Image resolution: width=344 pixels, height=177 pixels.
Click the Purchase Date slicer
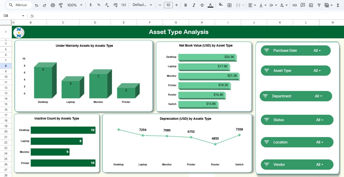(296, 50)
